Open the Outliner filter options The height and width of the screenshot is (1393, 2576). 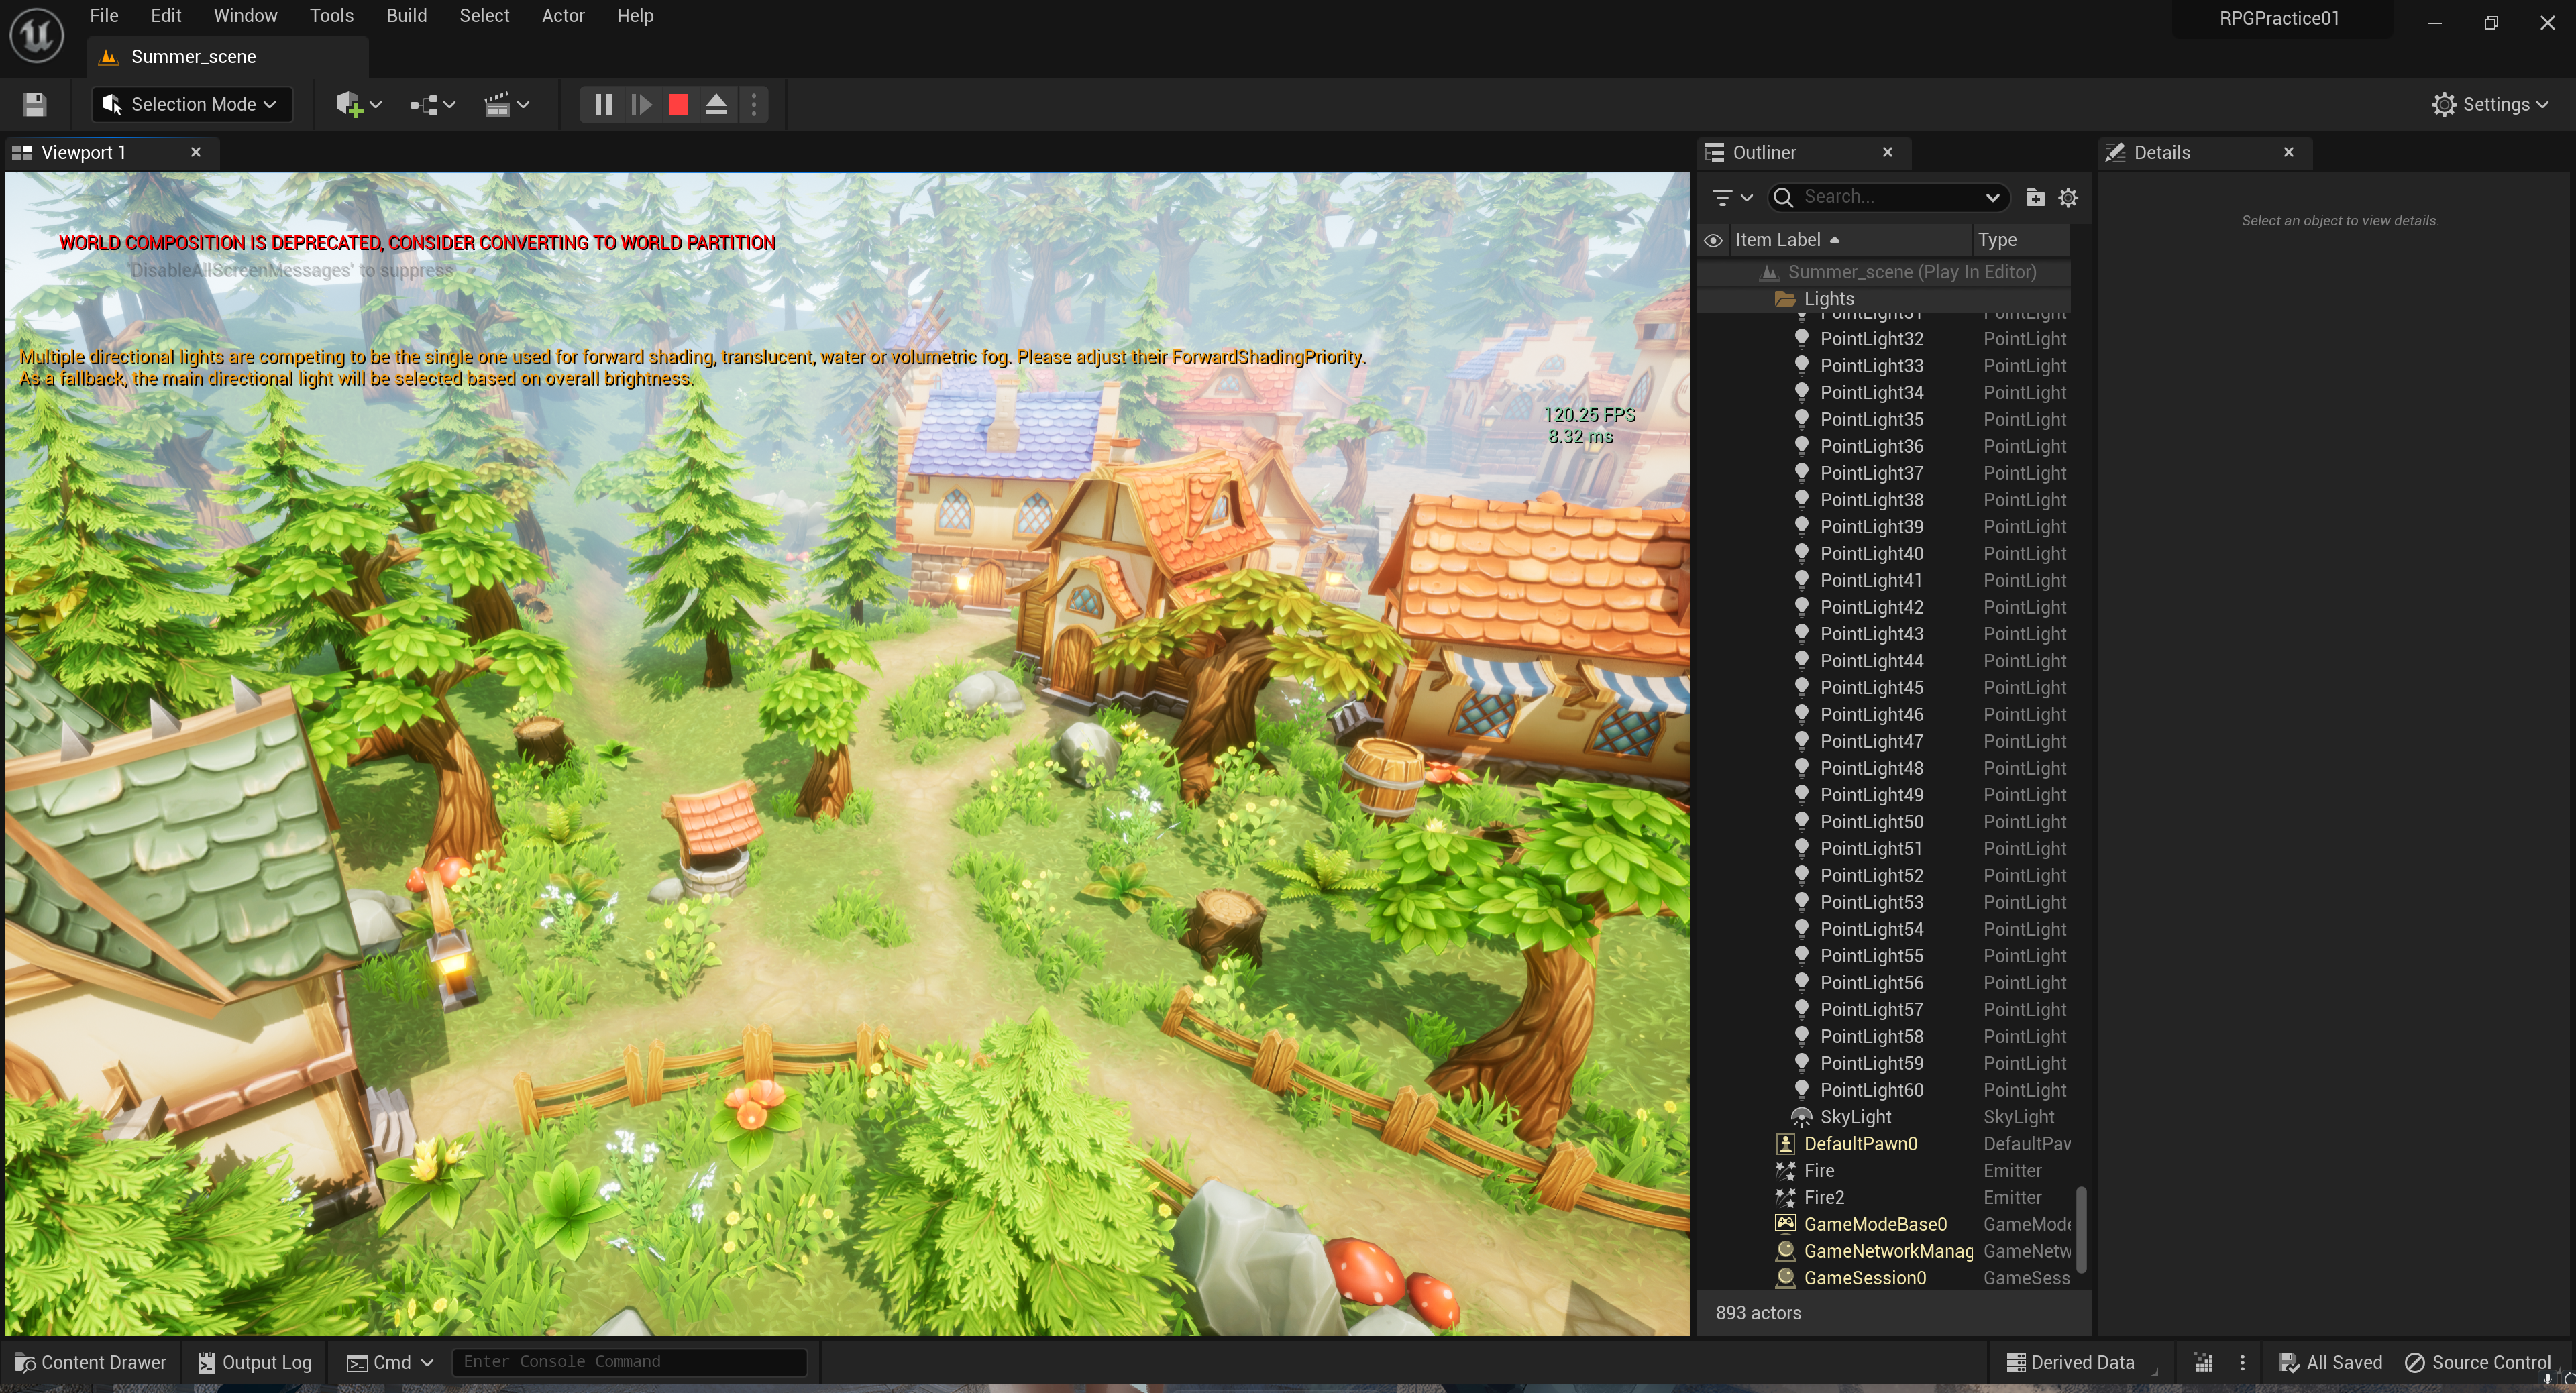pyautogui.click(x=1731, y=197)
